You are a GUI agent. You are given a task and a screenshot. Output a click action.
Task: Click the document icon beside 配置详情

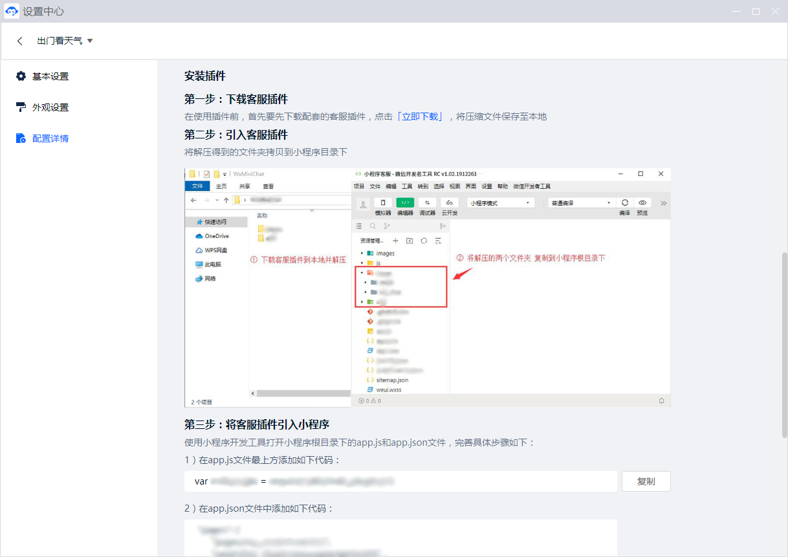(x=21, y=138)
